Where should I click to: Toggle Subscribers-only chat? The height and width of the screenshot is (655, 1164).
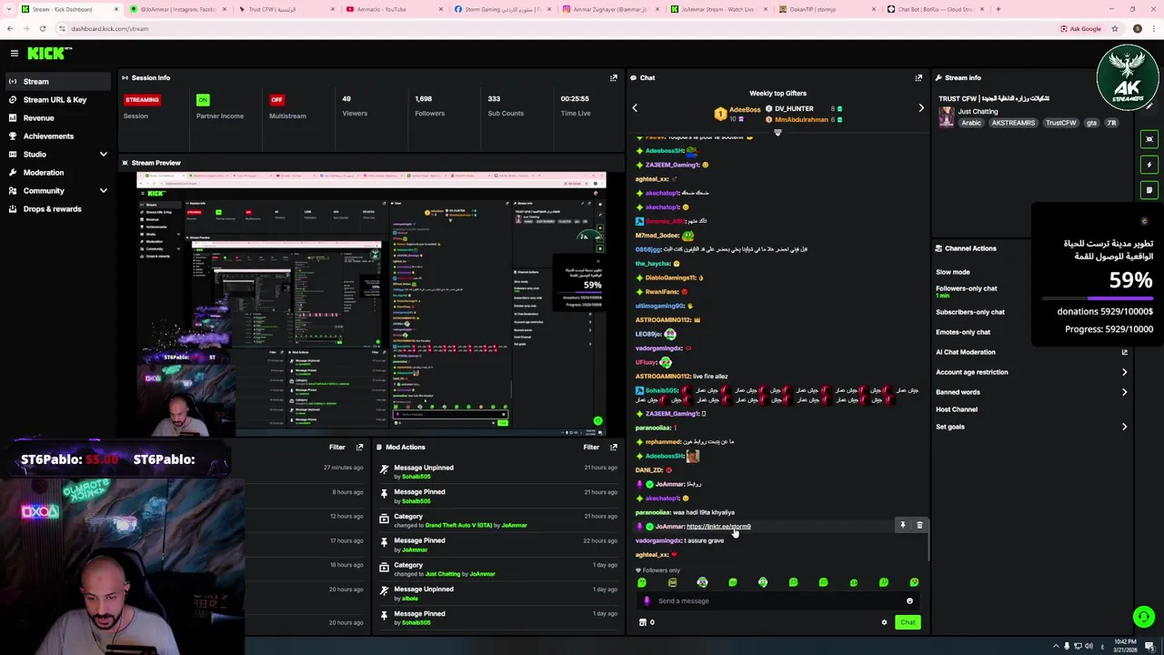(x=970, y=312)
